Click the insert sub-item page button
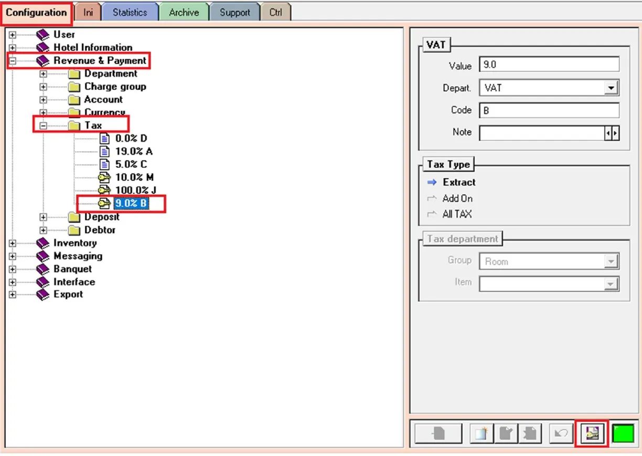 438,433
